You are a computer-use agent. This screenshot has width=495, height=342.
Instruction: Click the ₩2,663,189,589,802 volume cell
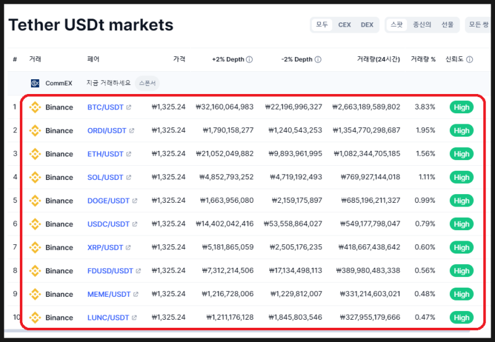(366, 107)
